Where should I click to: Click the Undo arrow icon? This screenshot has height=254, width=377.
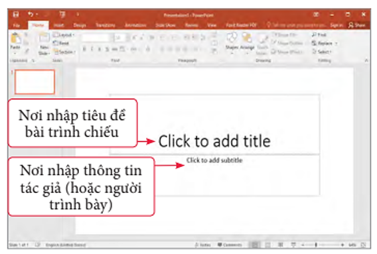click(x=31, y=15)
